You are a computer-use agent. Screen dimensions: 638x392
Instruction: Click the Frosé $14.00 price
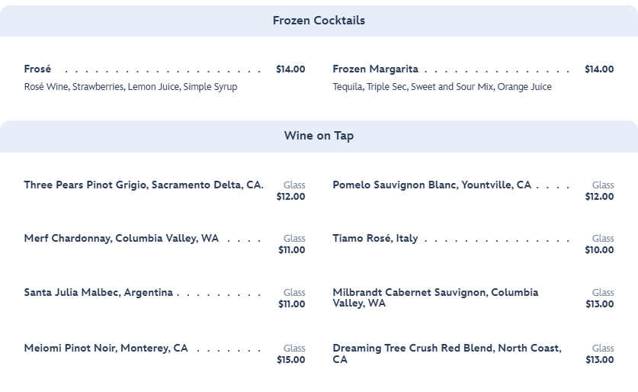click(x=290, y=69)
